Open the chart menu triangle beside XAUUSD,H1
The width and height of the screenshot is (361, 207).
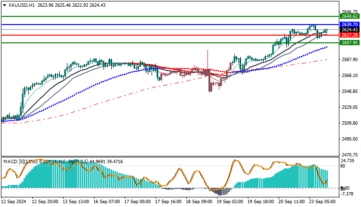[4, 5]
